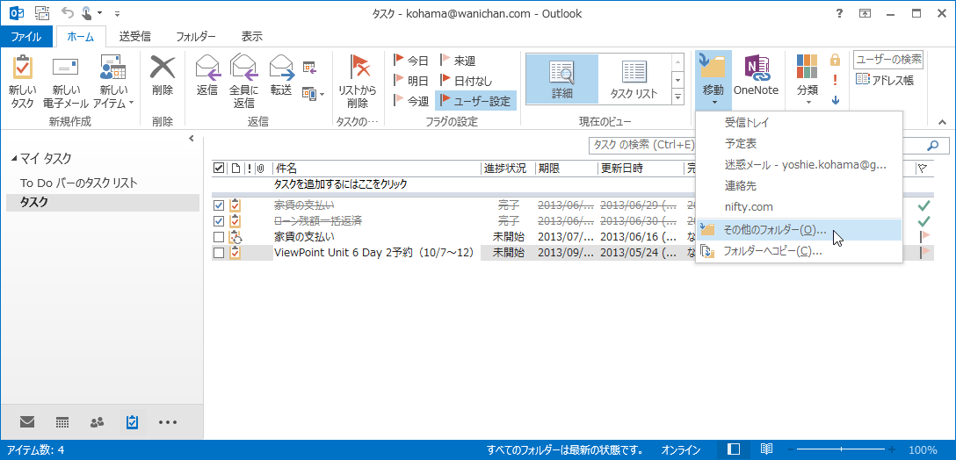Create a new task with 新しいタスク
Viewport: 956px width, 460px height.
(23, 81)
